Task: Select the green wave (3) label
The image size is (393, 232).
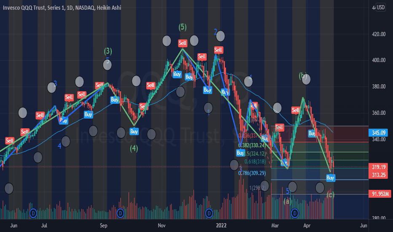Action: [108, 51]
